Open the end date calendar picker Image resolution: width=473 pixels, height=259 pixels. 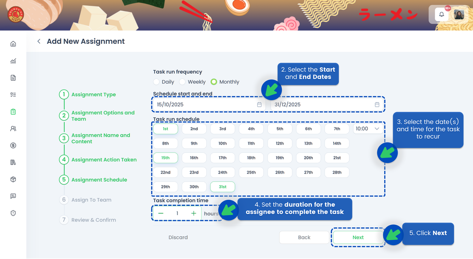377,105
